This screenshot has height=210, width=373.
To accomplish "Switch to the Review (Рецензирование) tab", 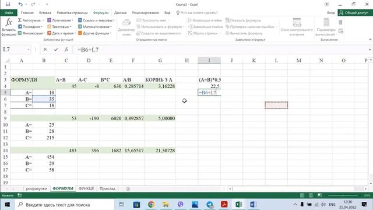I will [145, 13].
